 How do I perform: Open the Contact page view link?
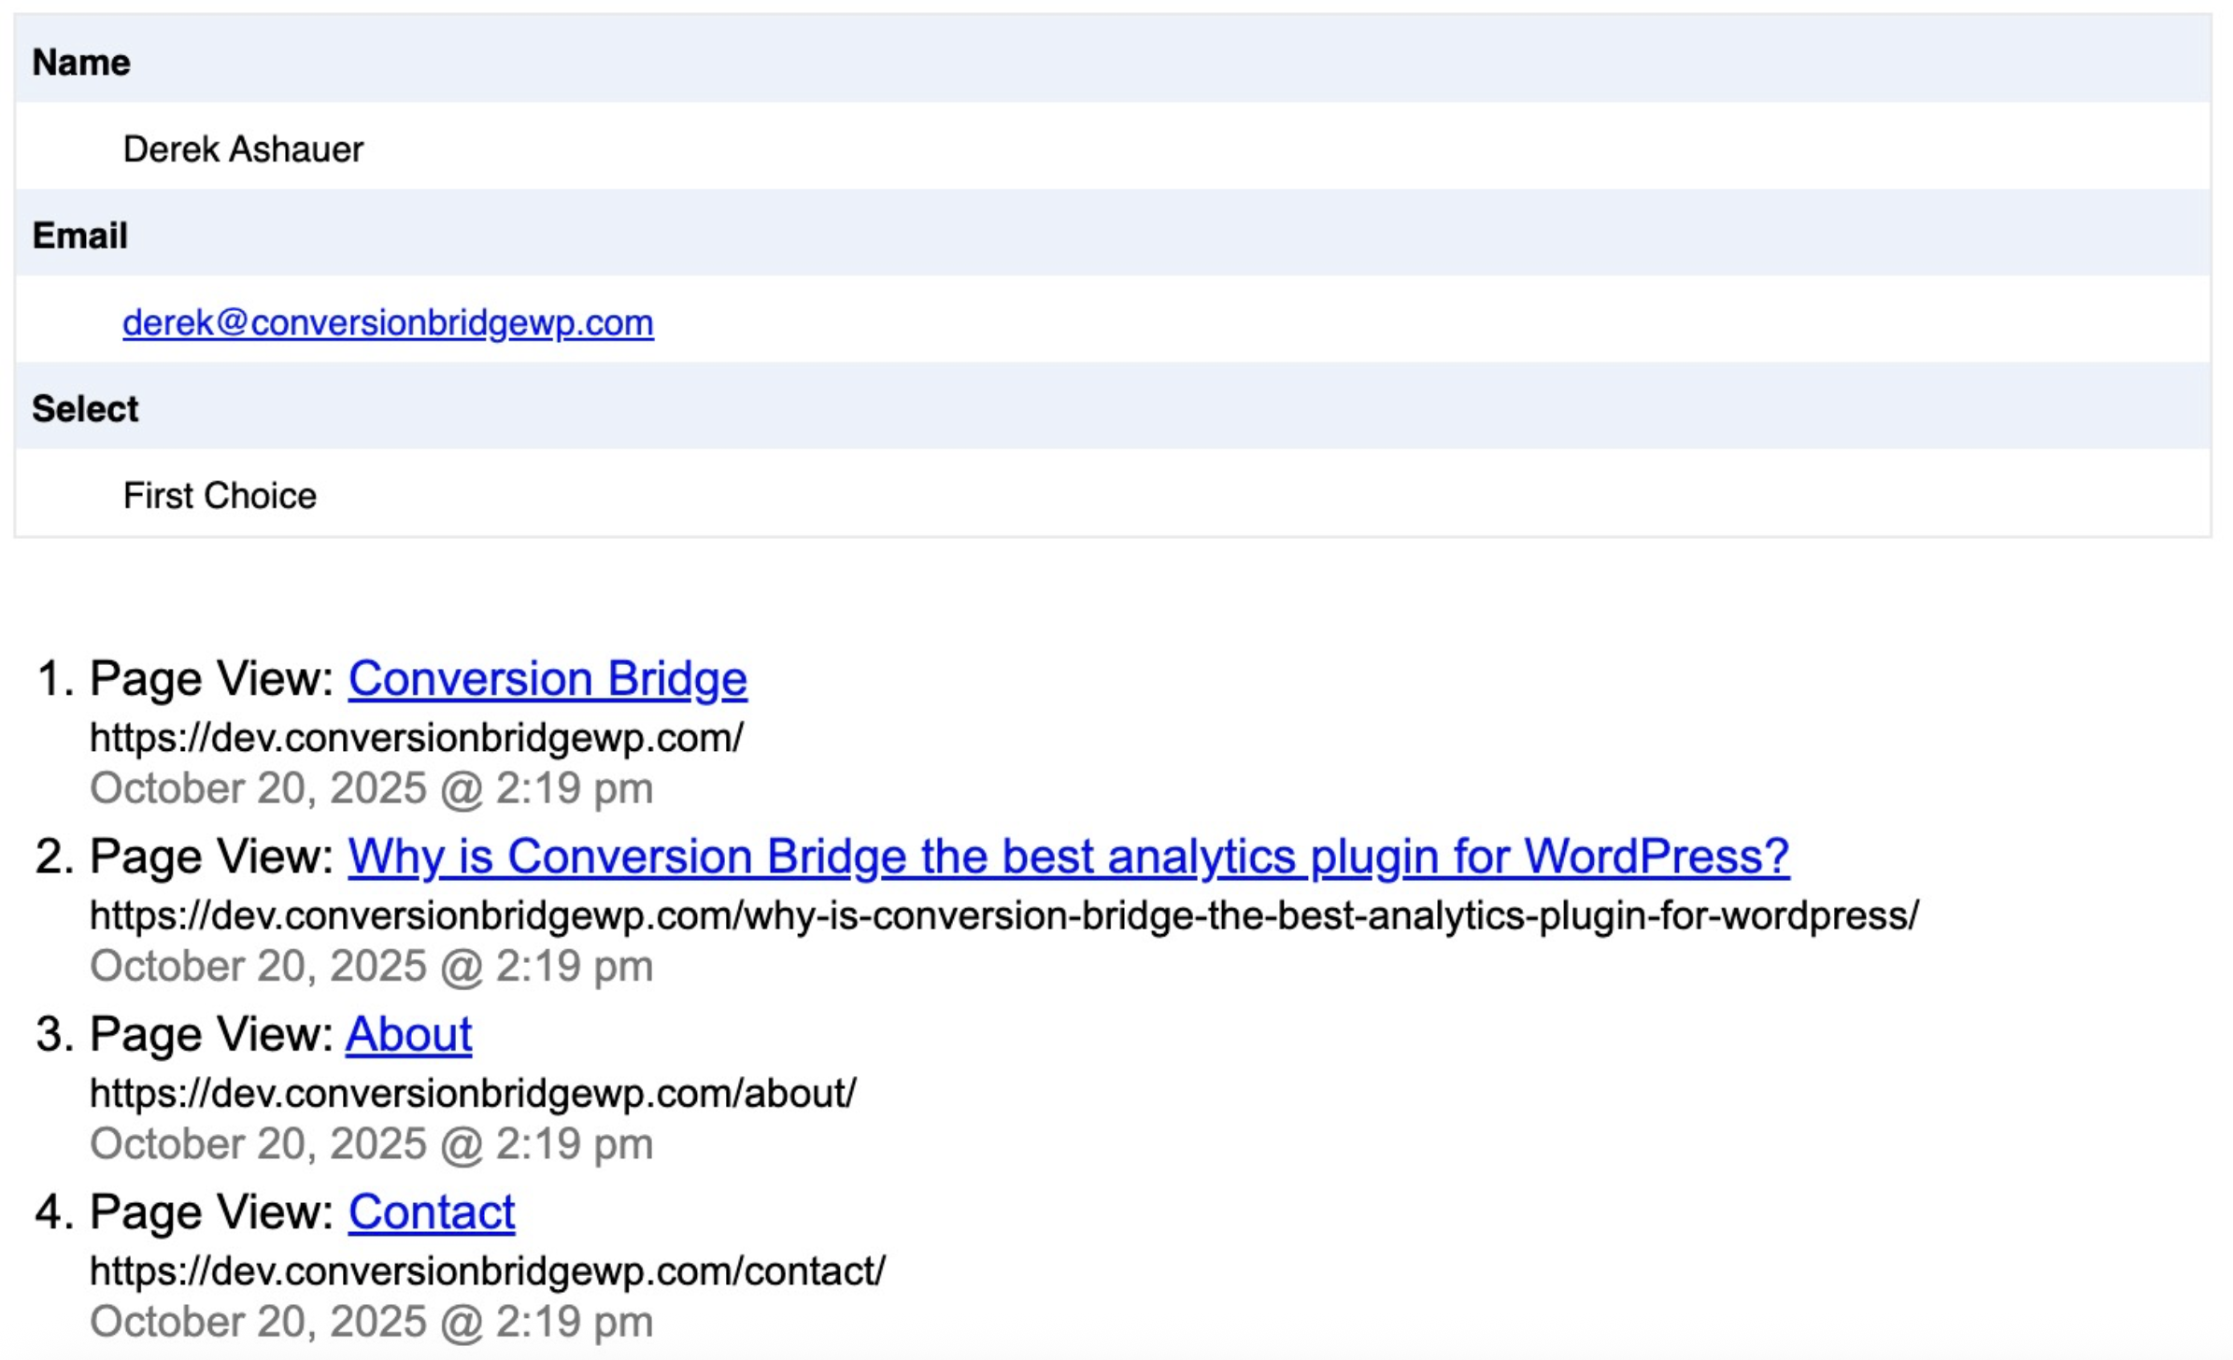[432, 1212]
